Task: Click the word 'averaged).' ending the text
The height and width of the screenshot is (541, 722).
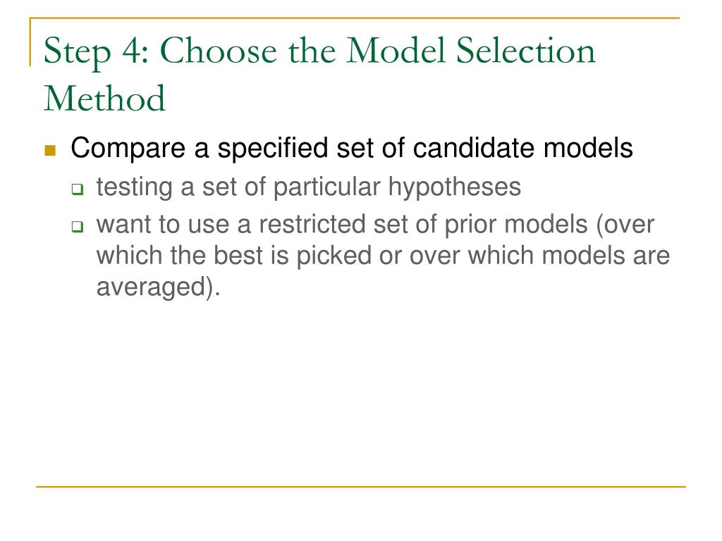Action: tap(159, 287)
